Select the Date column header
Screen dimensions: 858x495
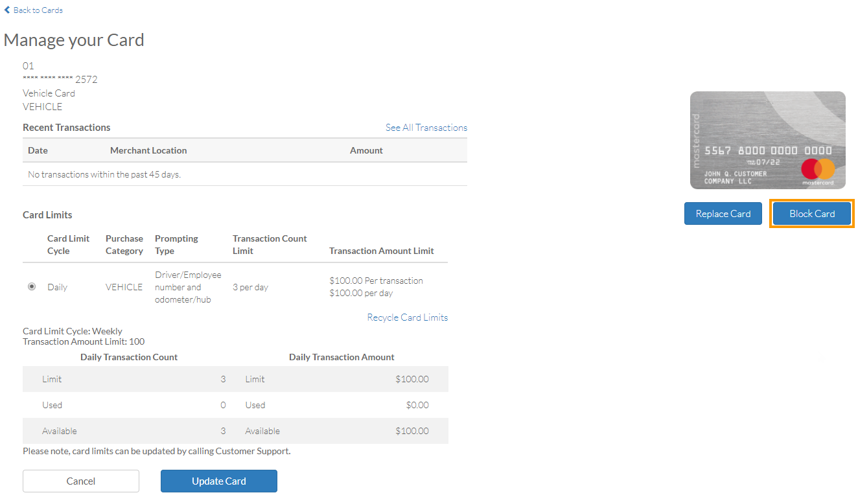(x=37, y=150)
